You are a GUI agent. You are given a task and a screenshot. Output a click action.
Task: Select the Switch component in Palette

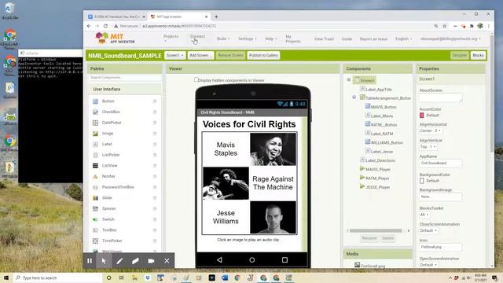click(108, 219)
